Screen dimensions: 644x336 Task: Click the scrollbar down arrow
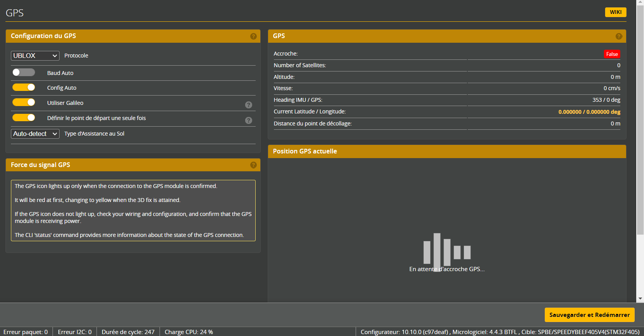point(640,299)
